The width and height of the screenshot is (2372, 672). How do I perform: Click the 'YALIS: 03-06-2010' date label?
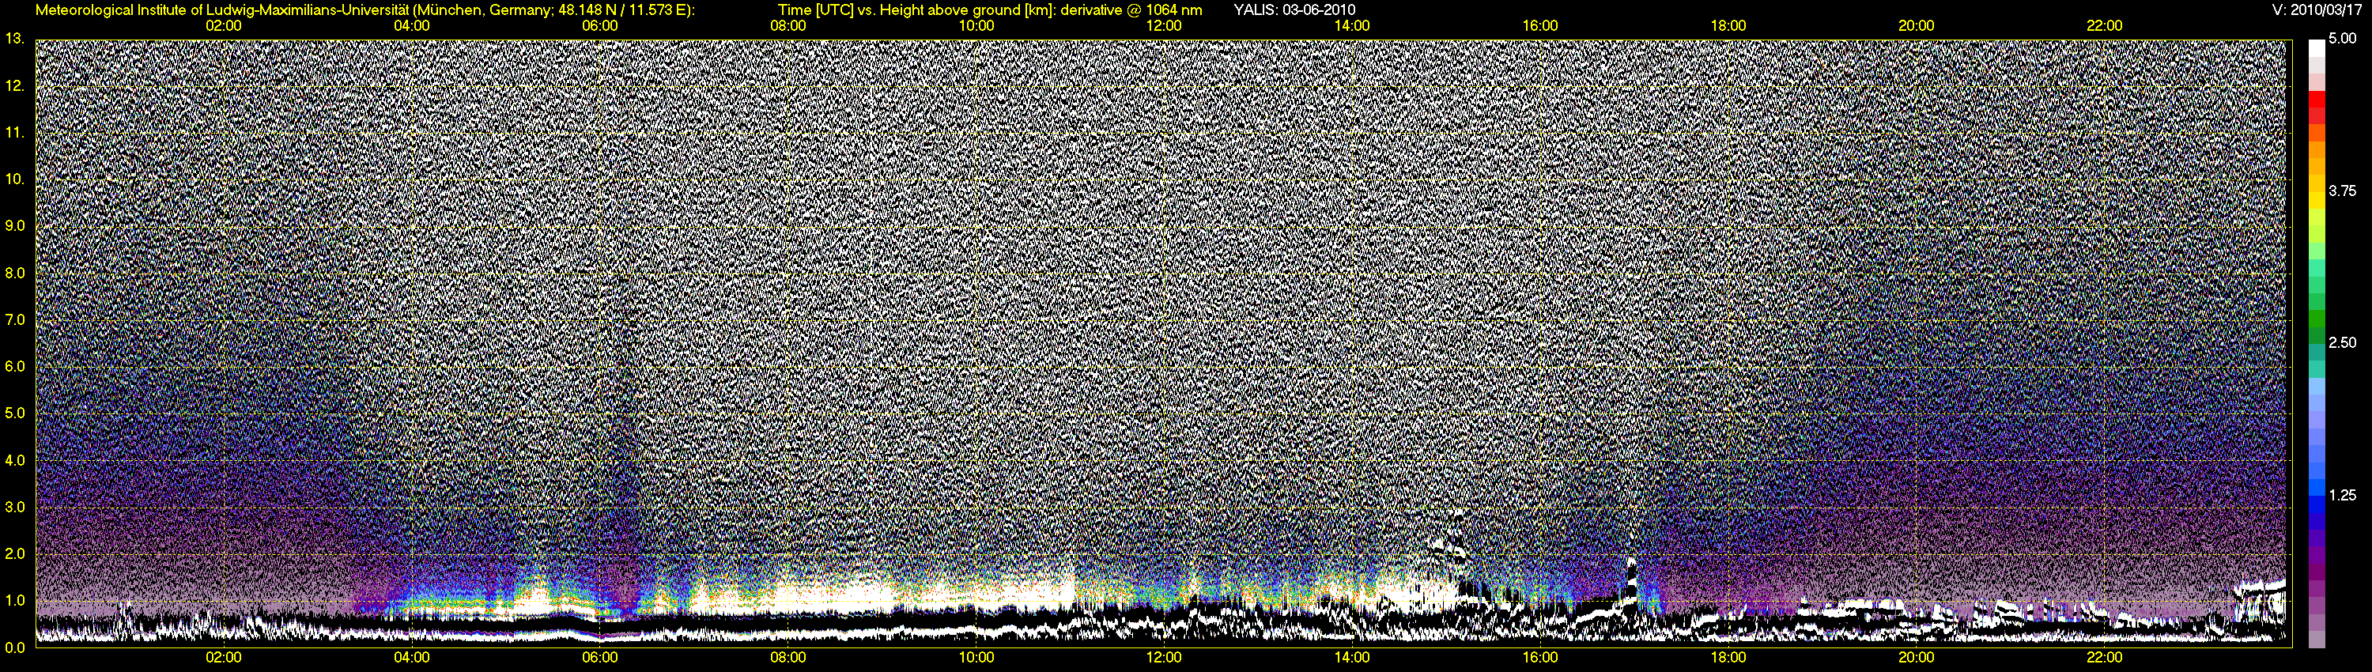[1294, 9]
